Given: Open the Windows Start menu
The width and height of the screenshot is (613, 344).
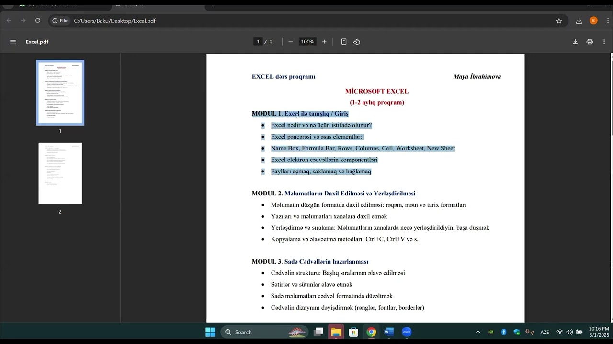Looking at the screenshot, I should 210,332.
